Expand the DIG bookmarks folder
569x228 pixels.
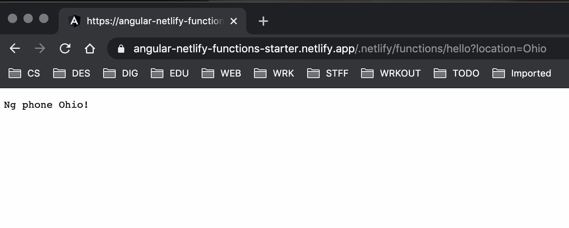pos(120,73)
